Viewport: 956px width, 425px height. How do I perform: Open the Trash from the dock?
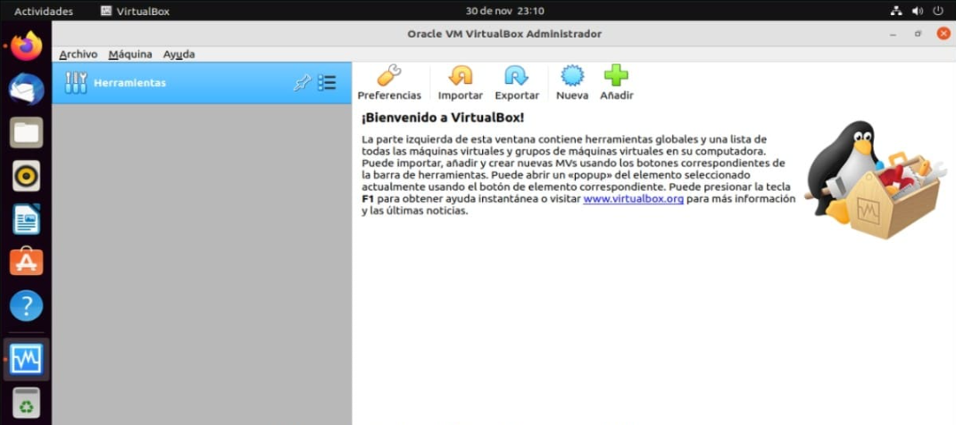(x=26, y=403)
